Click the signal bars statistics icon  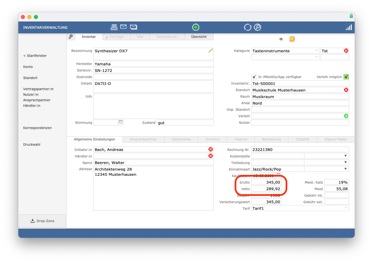pos(349,27)
